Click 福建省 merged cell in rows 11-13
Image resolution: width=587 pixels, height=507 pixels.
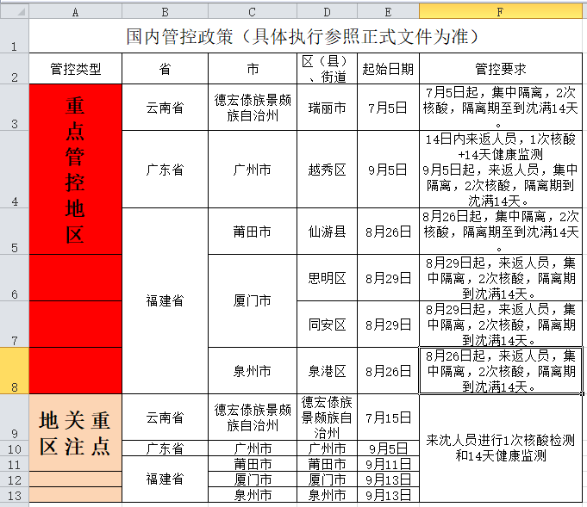click(x=165, y=479)
